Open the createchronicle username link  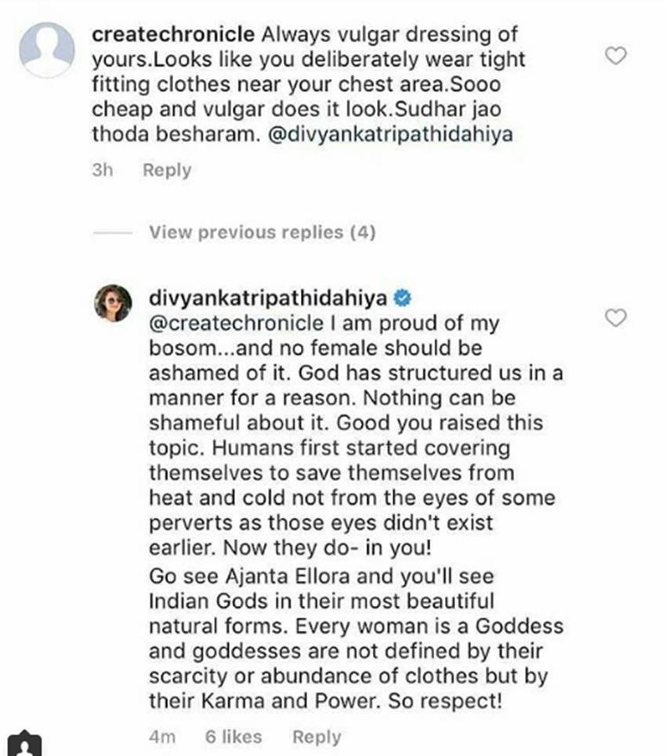[173, 34]
